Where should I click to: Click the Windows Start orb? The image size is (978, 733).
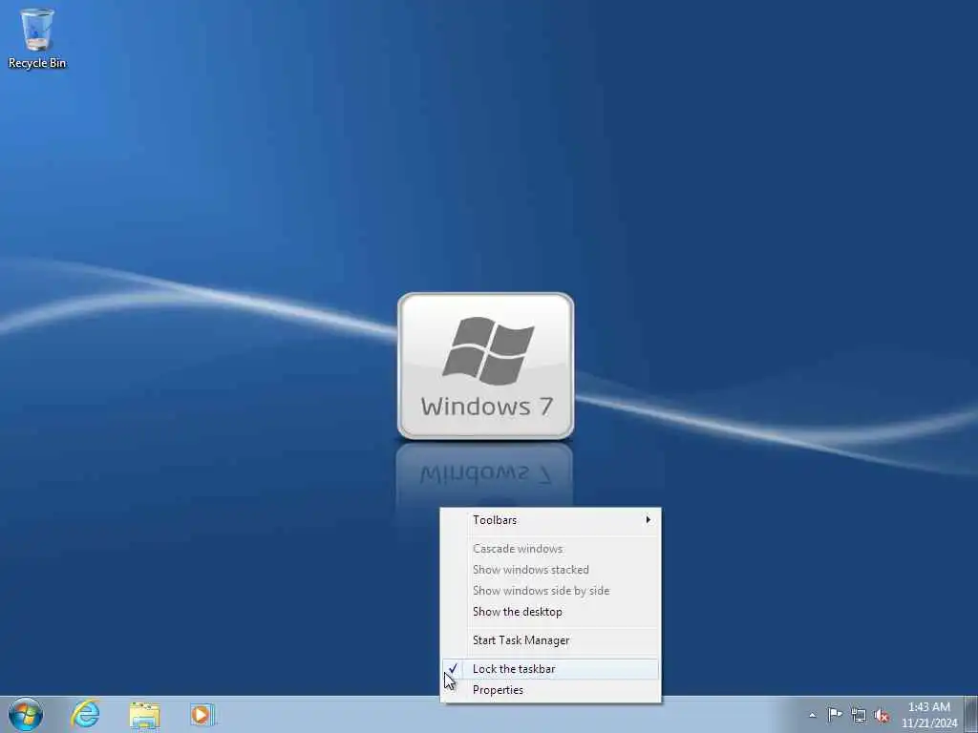(26, 714)
